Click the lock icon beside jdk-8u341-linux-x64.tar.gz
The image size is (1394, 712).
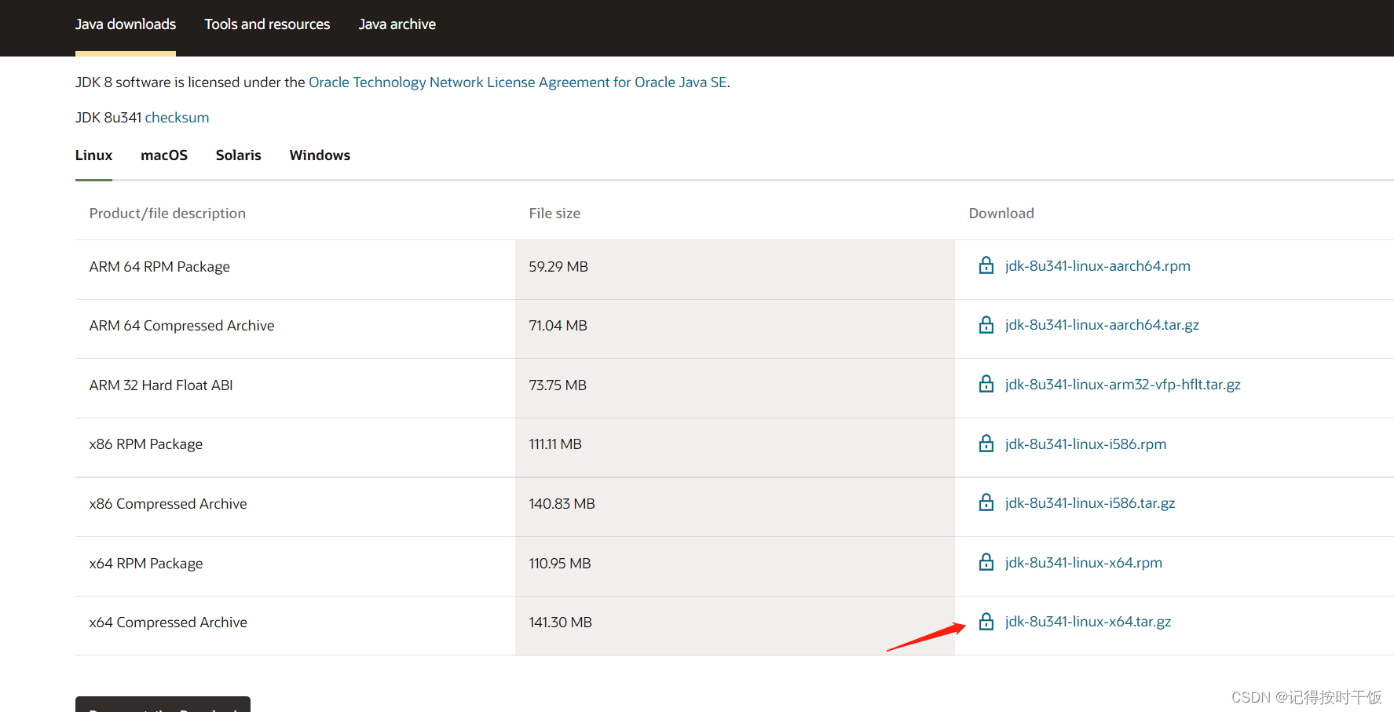(986, 621)
